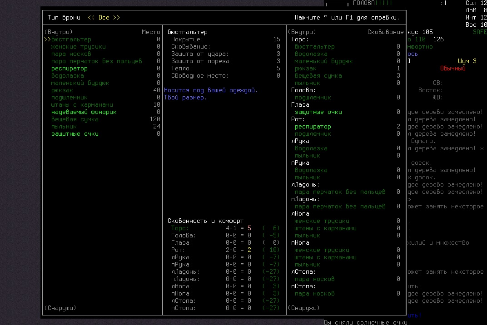Click the 'Сковывание' column header in right panel
This screenshot has height=325, width=487.
pos(385,32)
